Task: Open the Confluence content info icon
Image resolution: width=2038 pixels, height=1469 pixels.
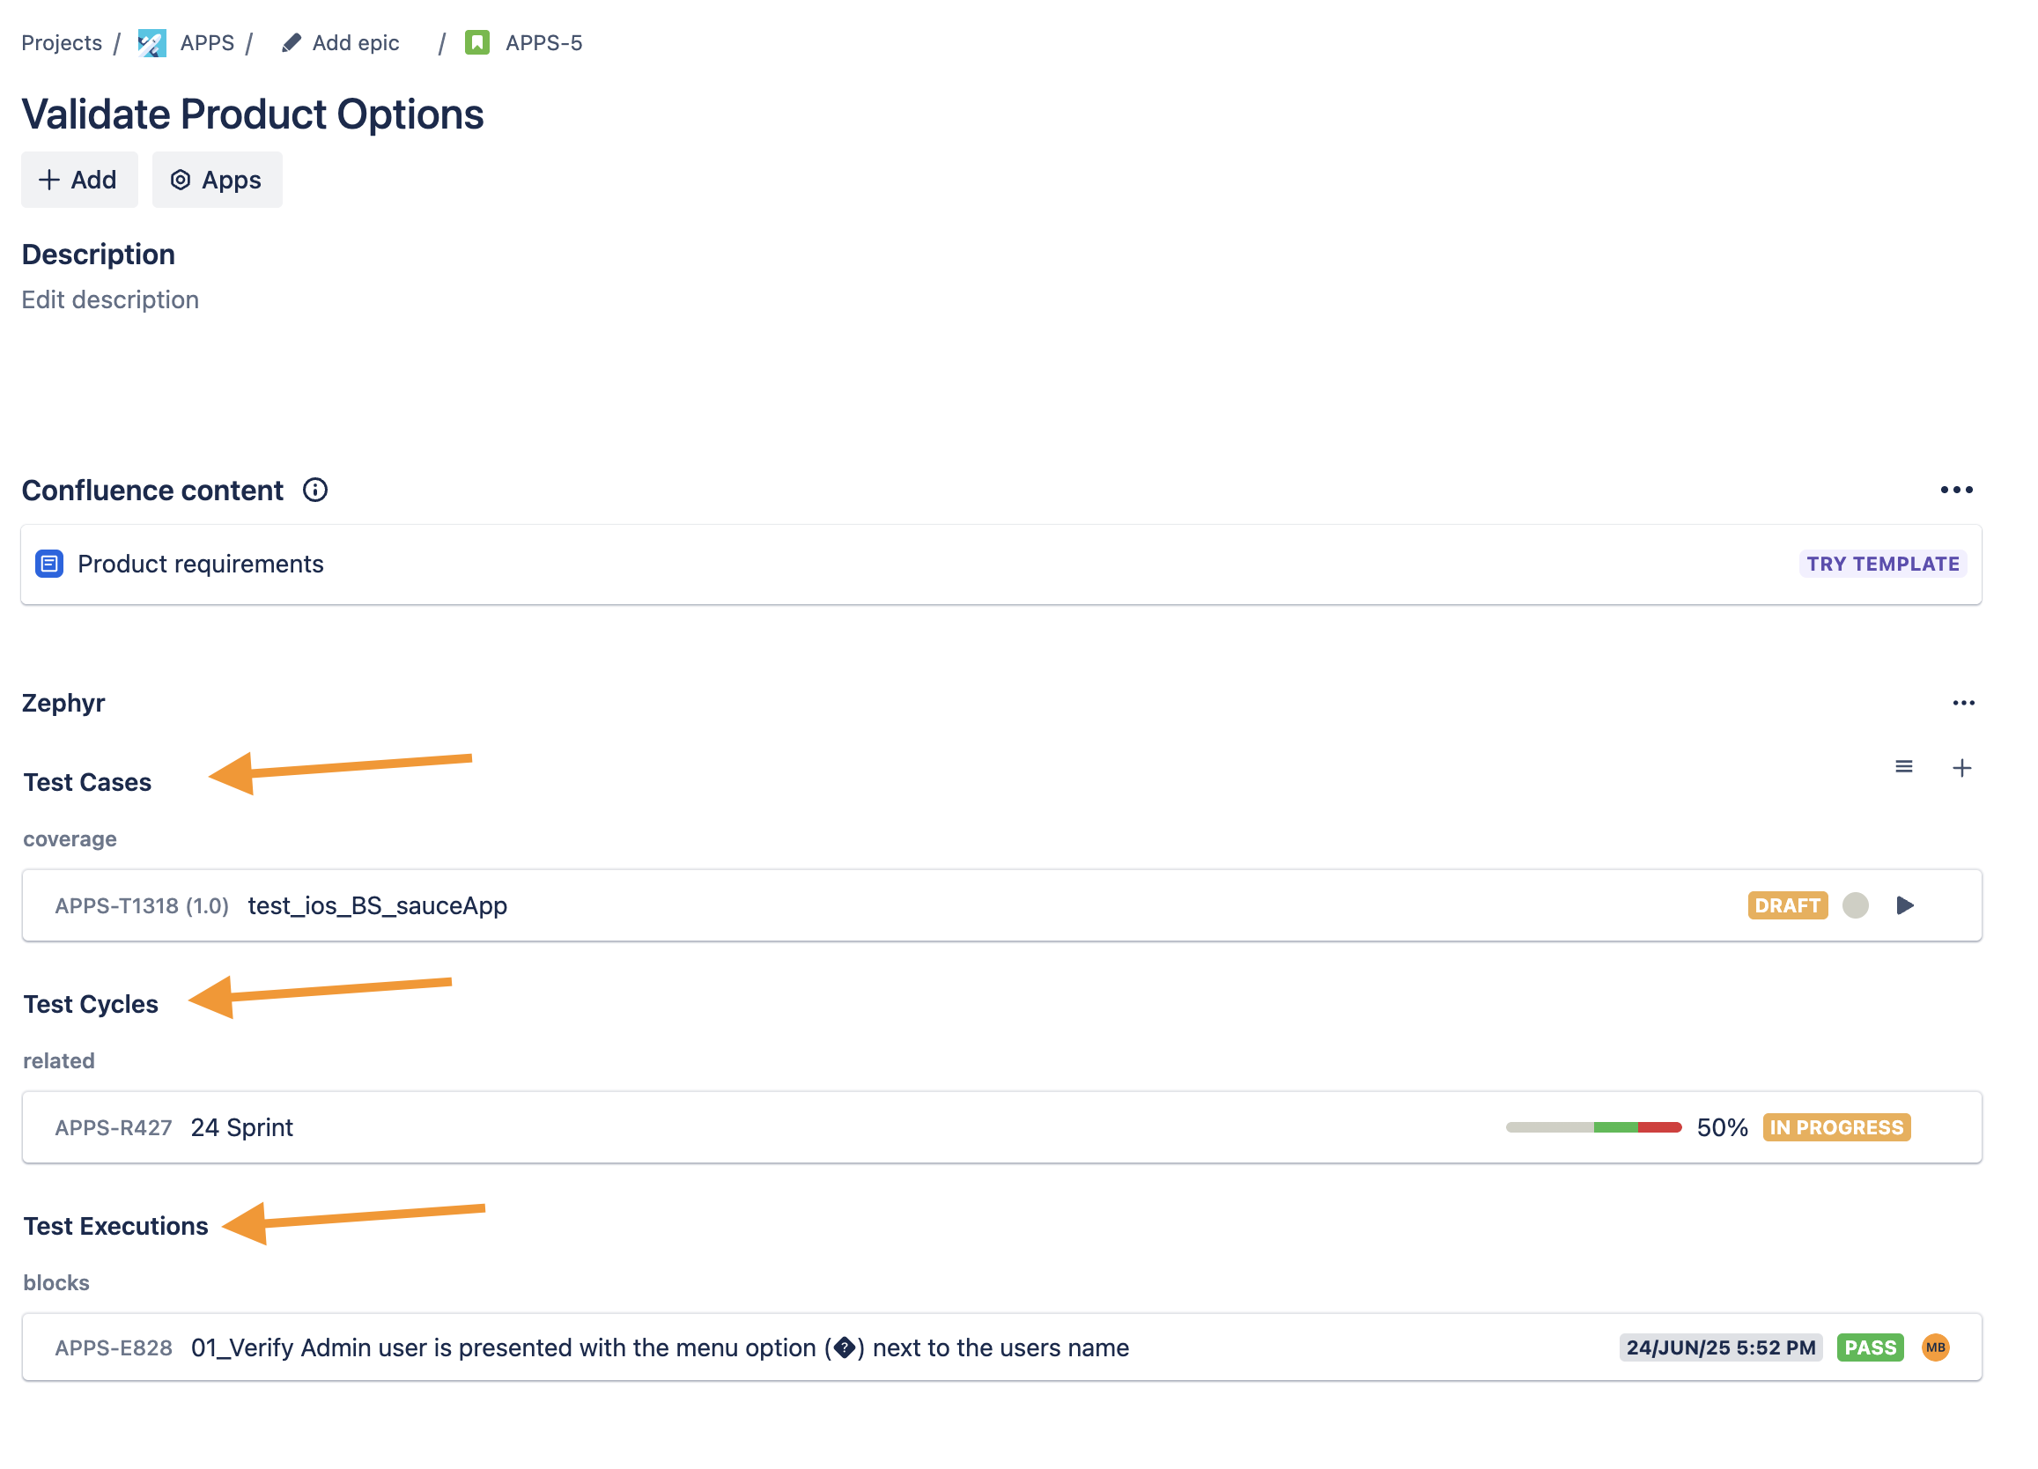Action: pos(315,491)
